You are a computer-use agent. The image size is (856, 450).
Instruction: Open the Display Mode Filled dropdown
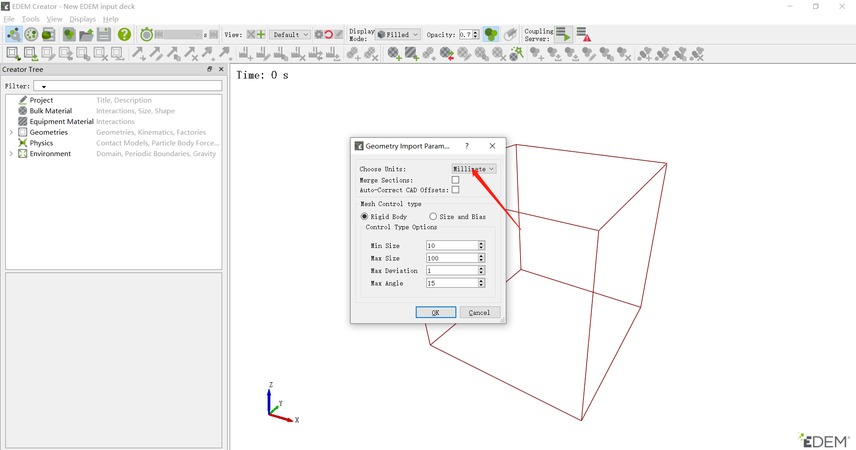pyautogui.click(x=398, y=34)
